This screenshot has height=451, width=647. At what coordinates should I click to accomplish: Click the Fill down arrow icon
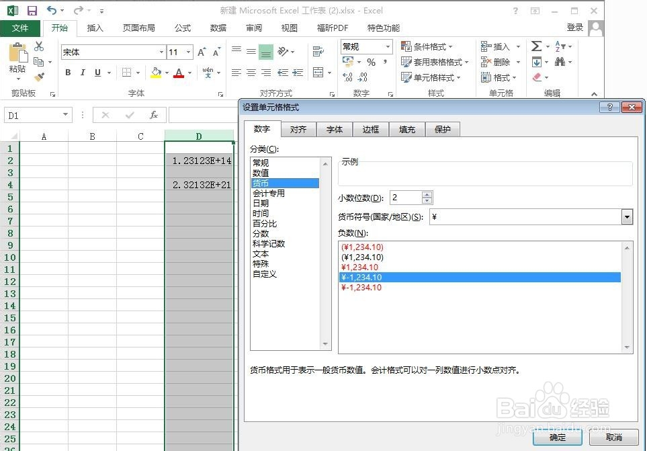537,63
